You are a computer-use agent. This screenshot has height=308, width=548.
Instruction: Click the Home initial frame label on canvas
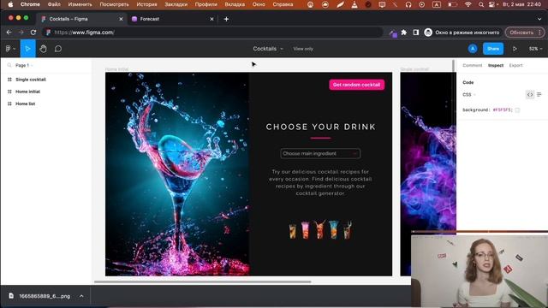pyautogui.click(x=116, y=69)
